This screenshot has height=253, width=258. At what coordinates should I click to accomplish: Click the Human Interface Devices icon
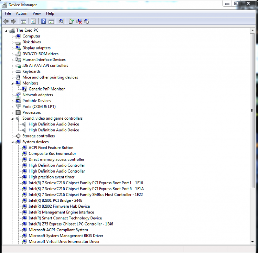click(x=18, y=60)
